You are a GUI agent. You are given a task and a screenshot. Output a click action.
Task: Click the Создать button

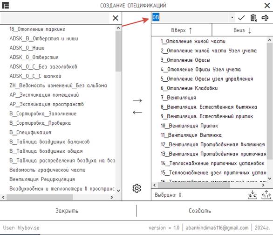(x=200, y=211)
